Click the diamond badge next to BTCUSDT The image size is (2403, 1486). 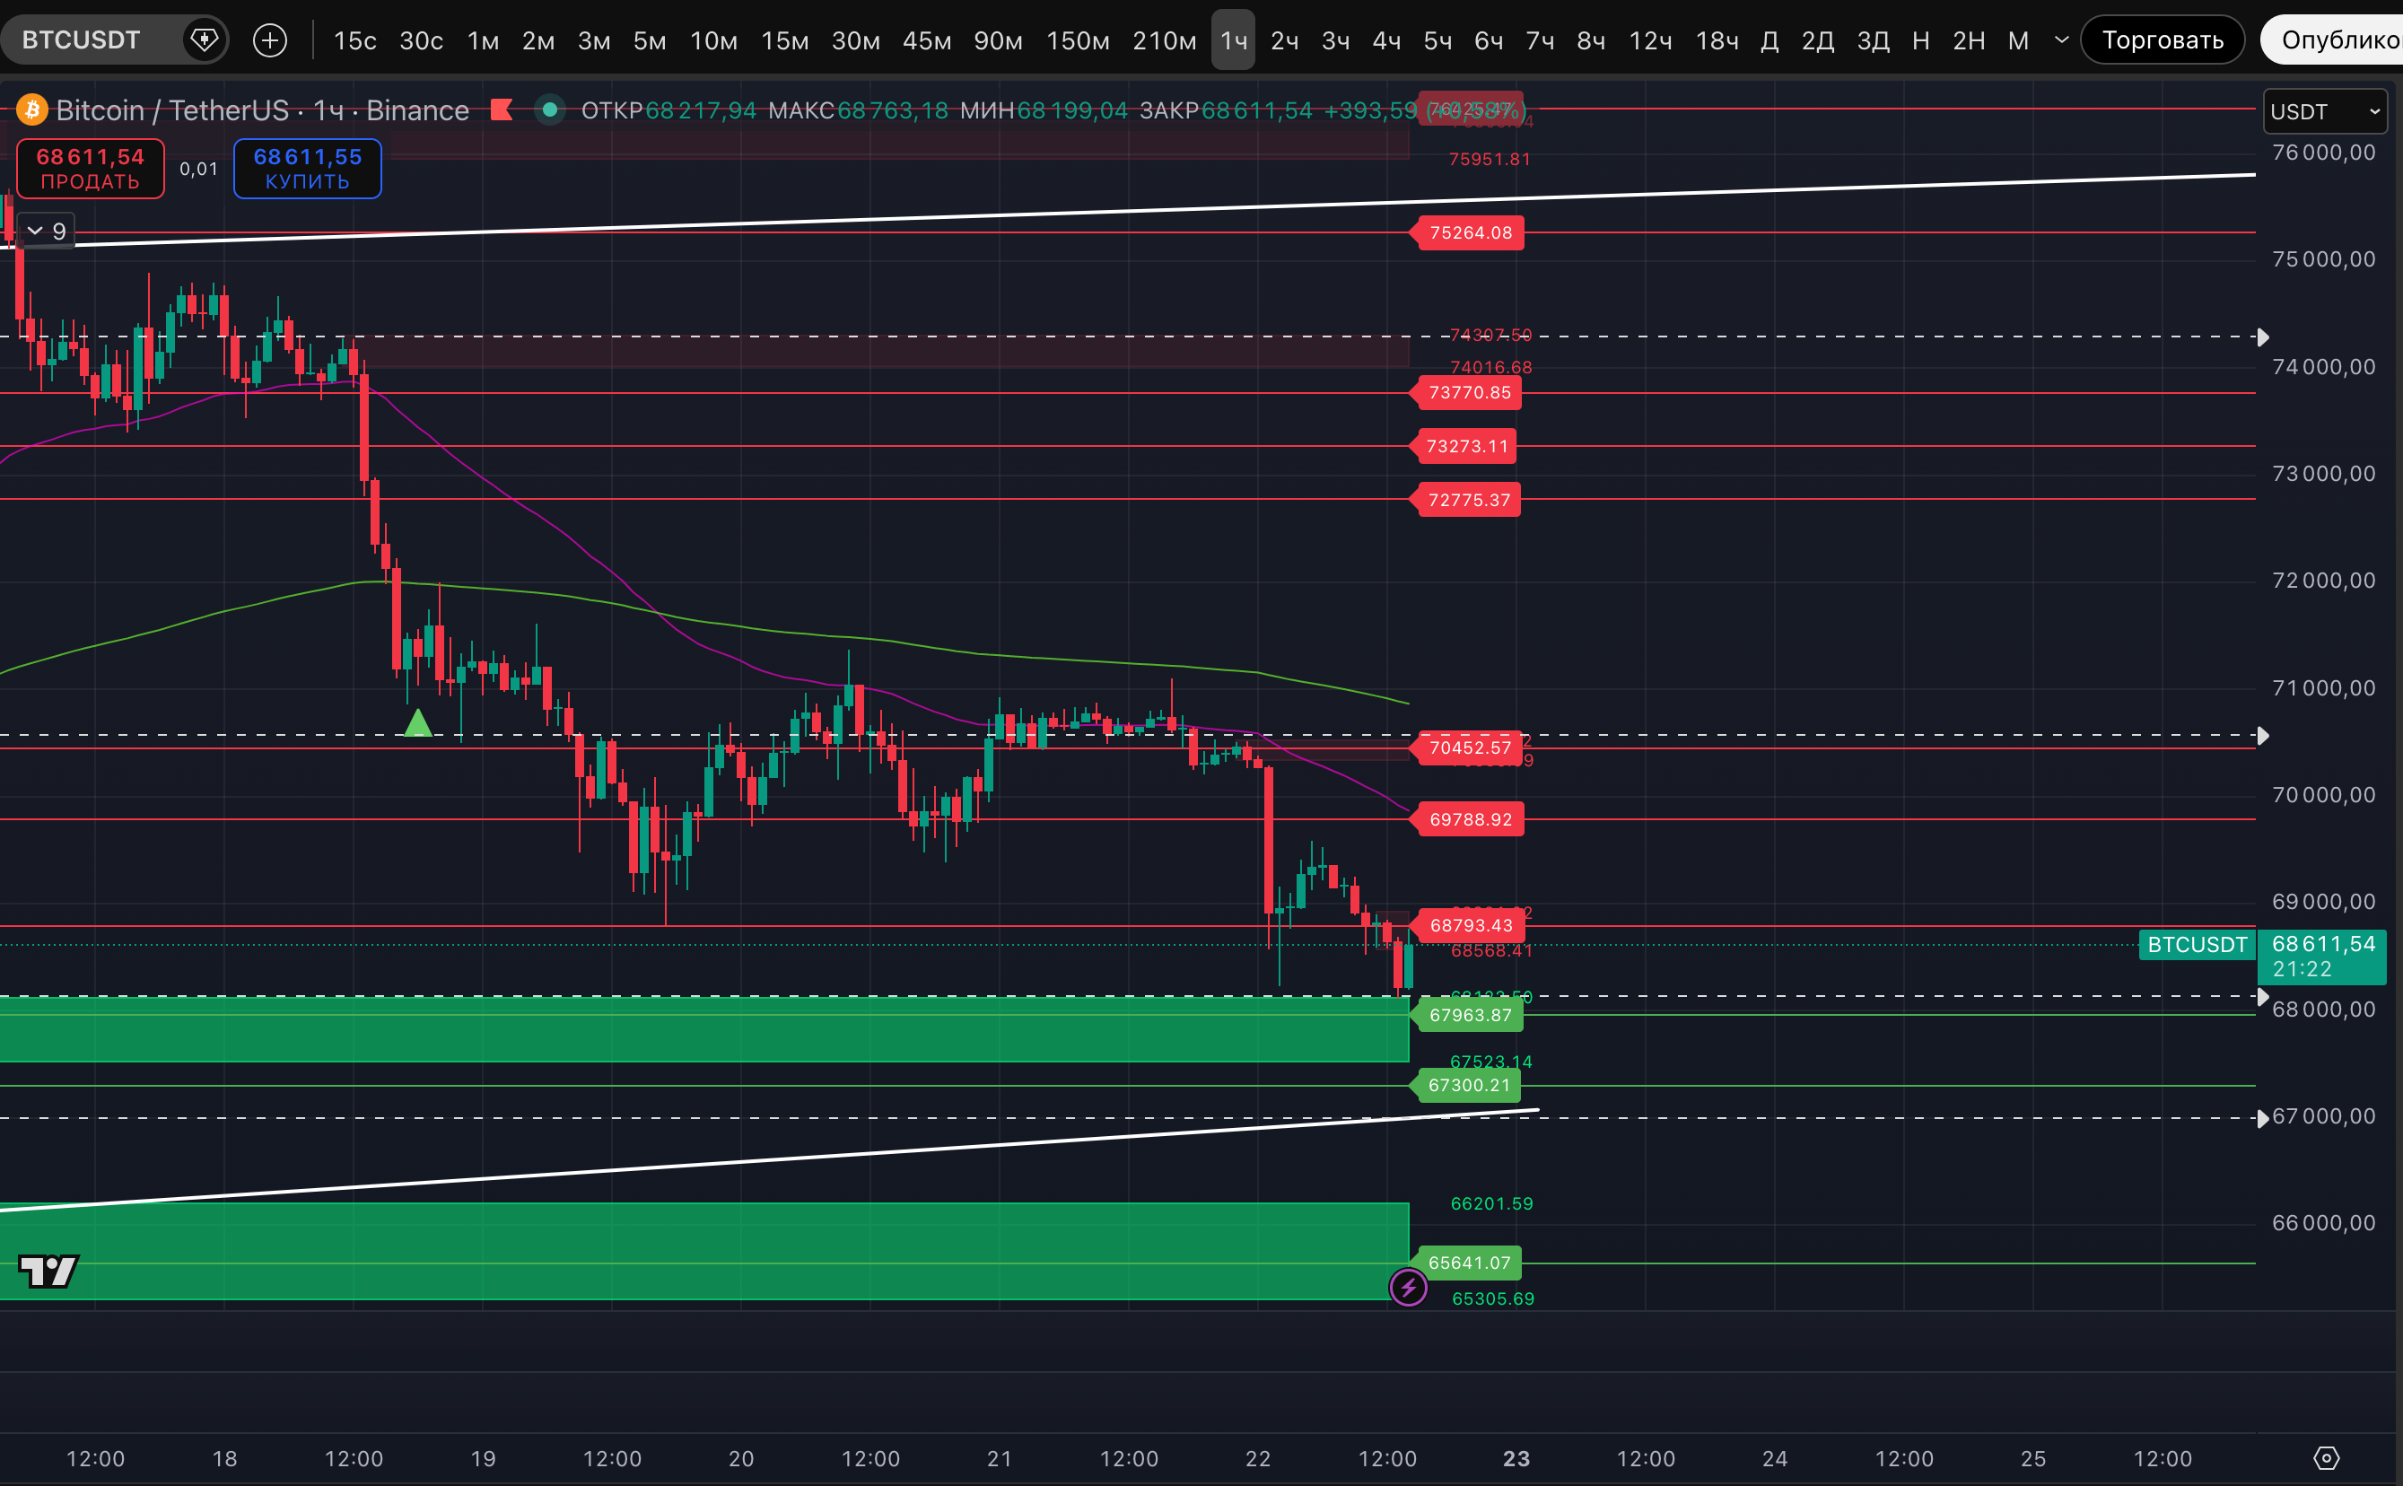point(204,40)
